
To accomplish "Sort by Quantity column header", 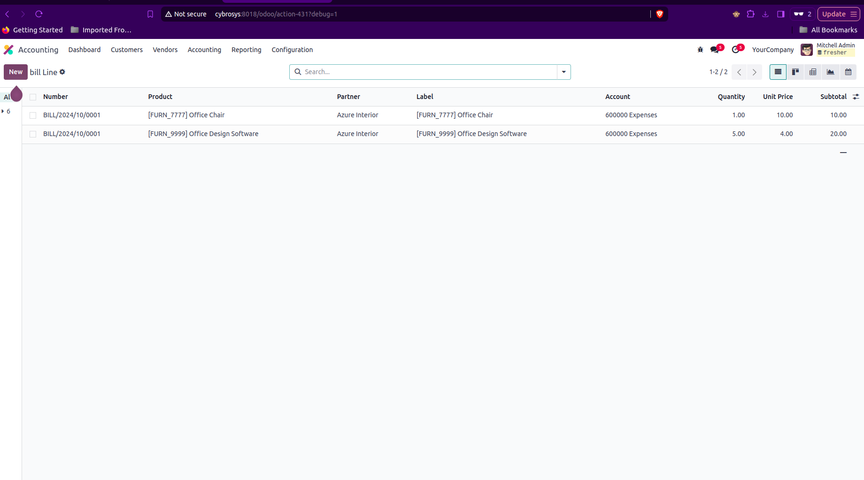I will click(731, 97).
